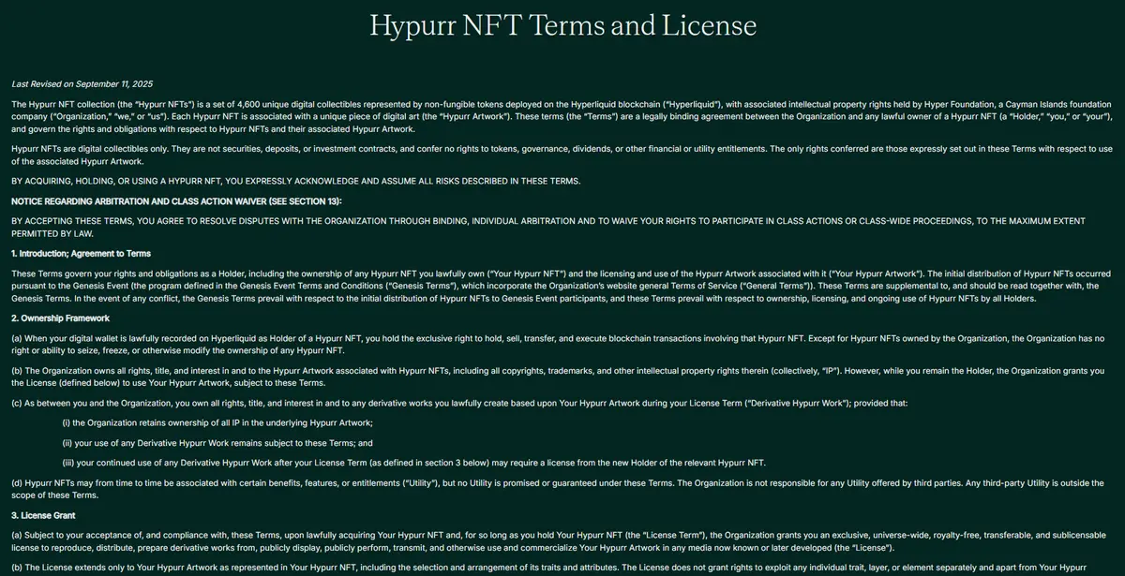Click the 'Hypurr NFT Terms and License' title
Viewport: 1125px width, 576px height.
pyautogui.click(x=562, y=25)
